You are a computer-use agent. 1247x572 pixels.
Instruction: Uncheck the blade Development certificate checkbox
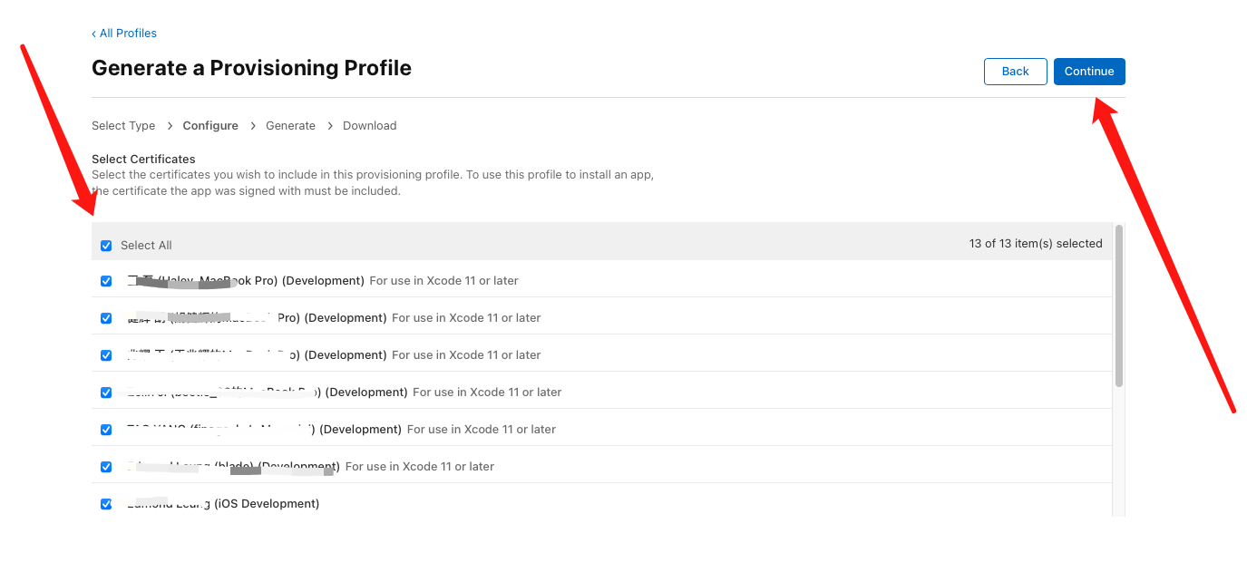[106, 467]
